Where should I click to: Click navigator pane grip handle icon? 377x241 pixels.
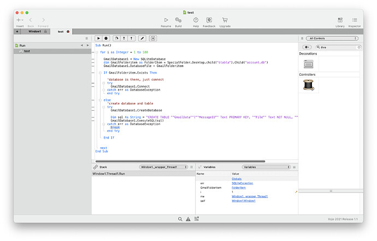point(87,38)
